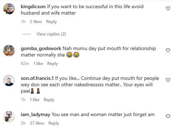Expand View replies (2) under kingdicxon
The height and width of the screenshot is (131, 173).
click(x=51, y=34)
